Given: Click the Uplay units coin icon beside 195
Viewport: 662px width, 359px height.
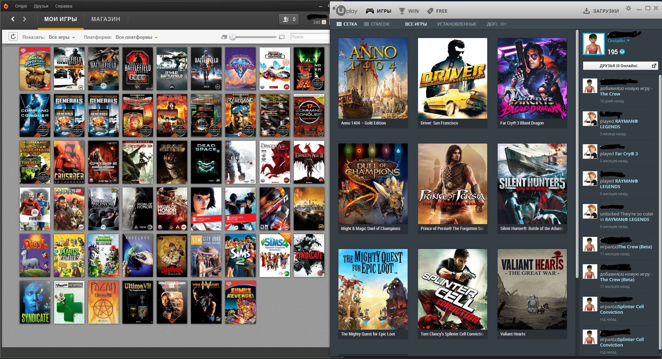Looking at the screenshot, I should 622,52.
